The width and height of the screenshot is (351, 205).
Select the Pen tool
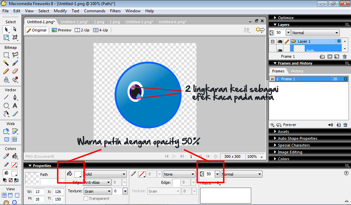(15, 97)
